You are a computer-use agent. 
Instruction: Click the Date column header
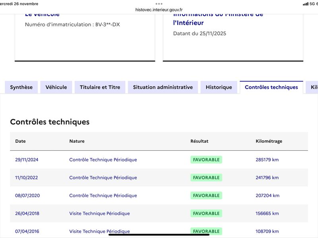[20, 141]
